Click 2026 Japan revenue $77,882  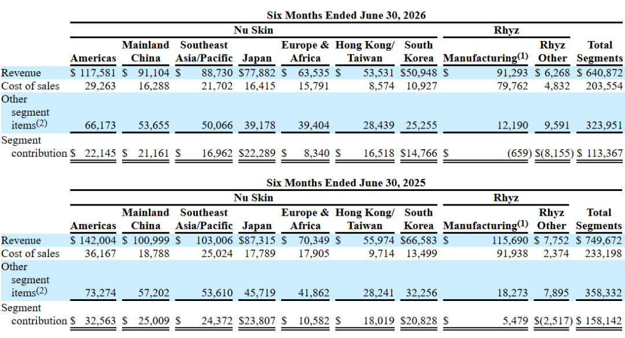tap(257, 73)
